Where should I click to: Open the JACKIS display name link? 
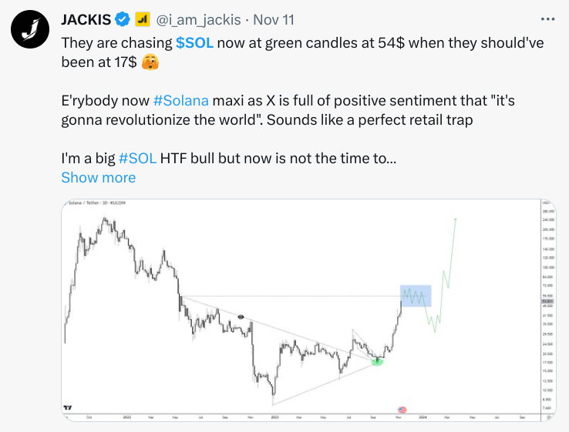click(x=86, y=18)
